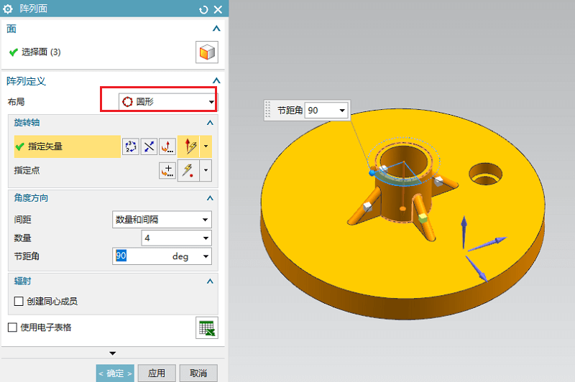Viewport: 575px width, 382px height.
Task: Open the point dialog icon beside 指定点
Action: tap(167, 171)
